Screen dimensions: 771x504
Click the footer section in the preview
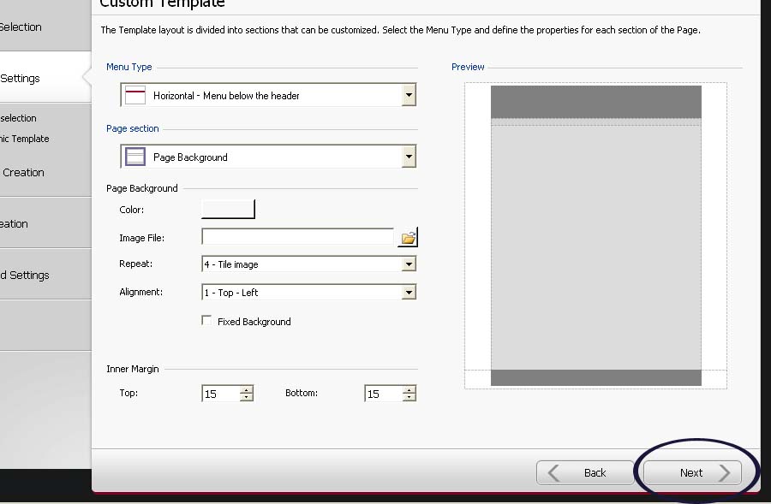[596, 377]
